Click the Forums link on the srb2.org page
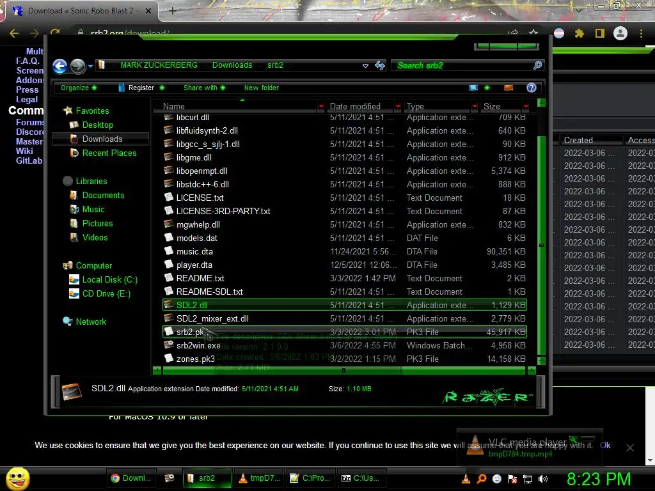 coord(29,122)
